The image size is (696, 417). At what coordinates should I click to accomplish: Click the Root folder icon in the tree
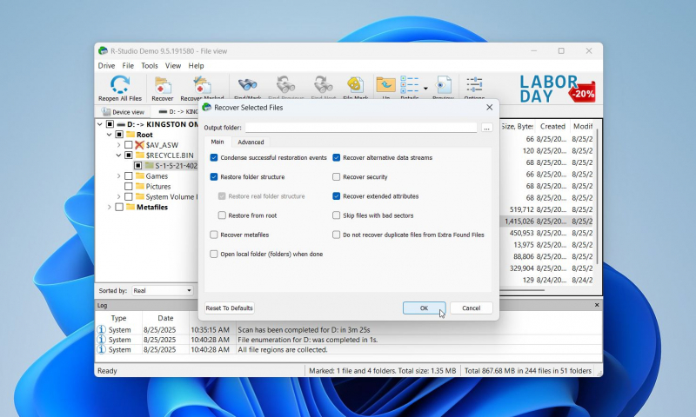[x=130, y=135]
